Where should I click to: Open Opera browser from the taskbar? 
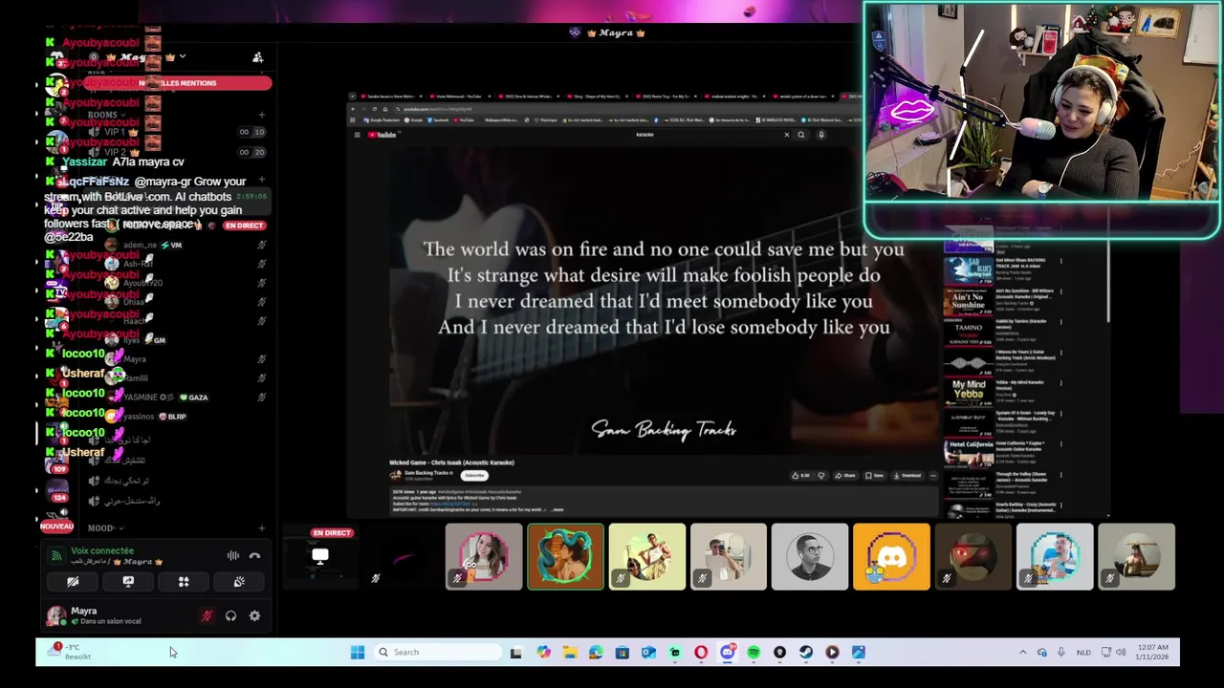coord(701,653)
